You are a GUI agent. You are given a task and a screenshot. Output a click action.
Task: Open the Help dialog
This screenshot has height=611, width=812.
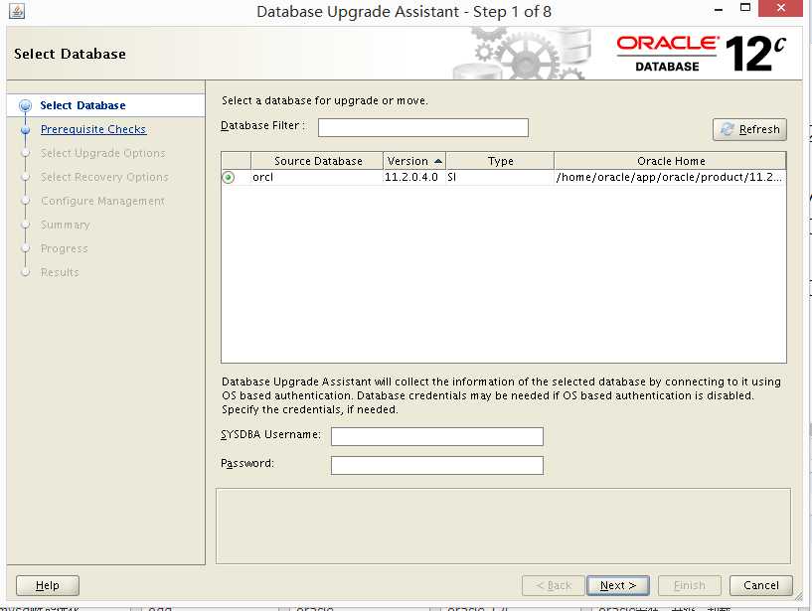[48, 585]
